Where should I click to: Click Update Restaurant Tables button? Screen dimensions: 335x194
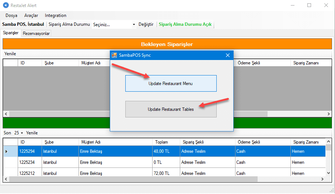[171, 109]
